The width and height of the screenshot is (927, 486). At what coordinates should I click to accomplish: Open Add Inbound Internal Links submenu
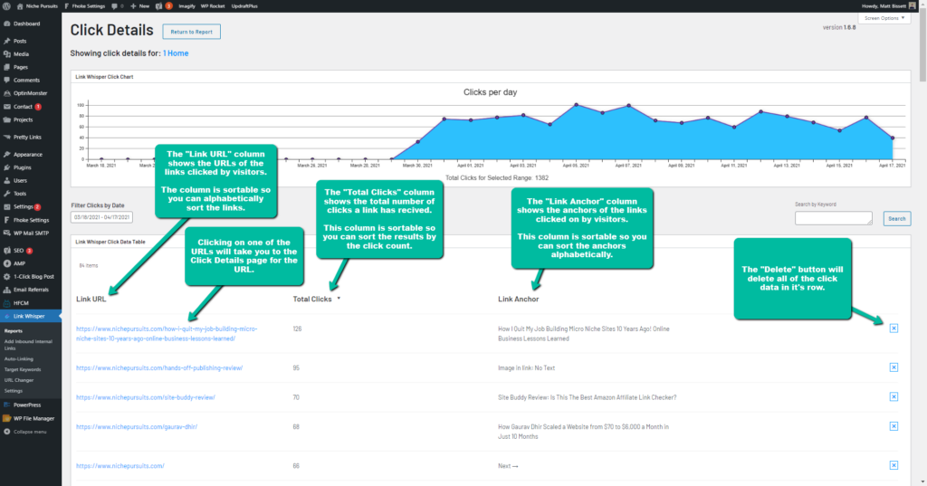click(x=28, y=345)
